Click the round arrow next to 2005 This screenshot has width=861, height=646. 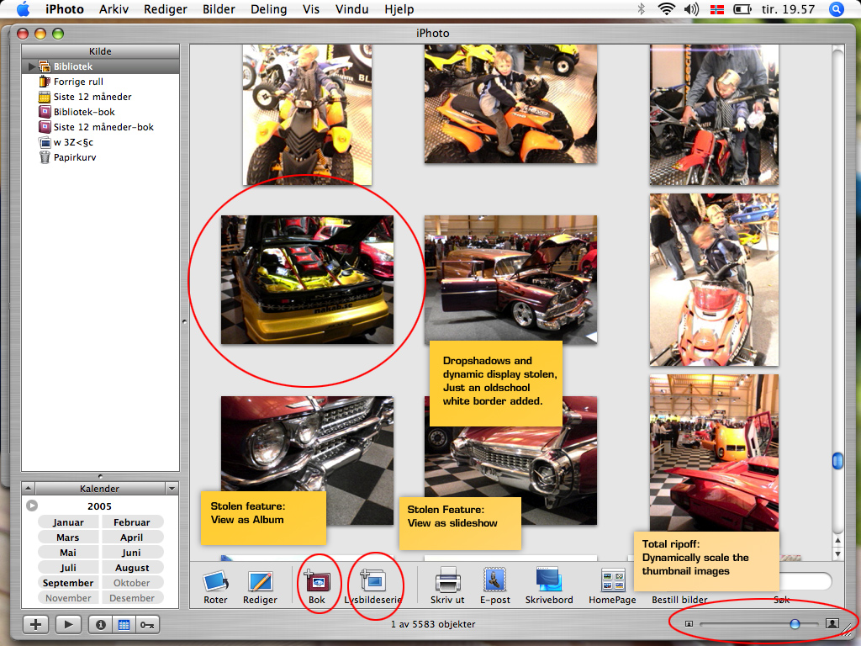(32, 506)
